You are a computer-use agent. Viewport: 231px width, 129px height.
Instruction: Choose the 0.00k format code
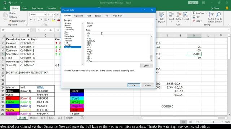(x=89, y=43)
